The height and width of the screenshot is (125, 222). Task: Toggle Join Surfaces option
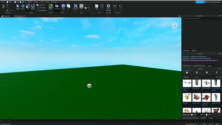tap(42, 10)
